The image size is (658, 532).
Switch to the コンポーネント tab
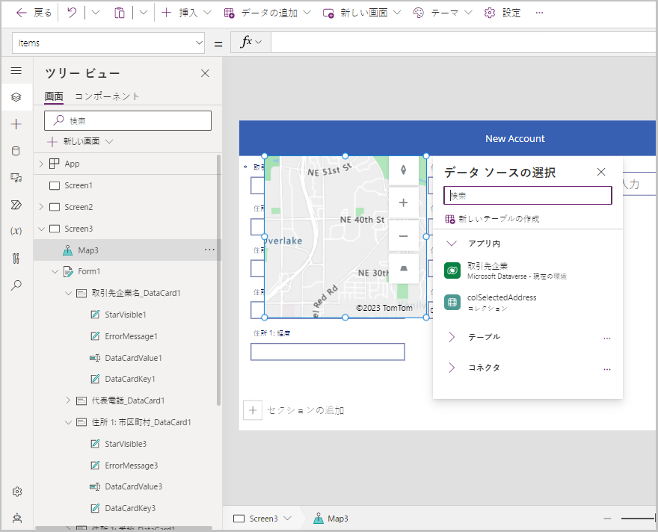click(x=107, y=96)
